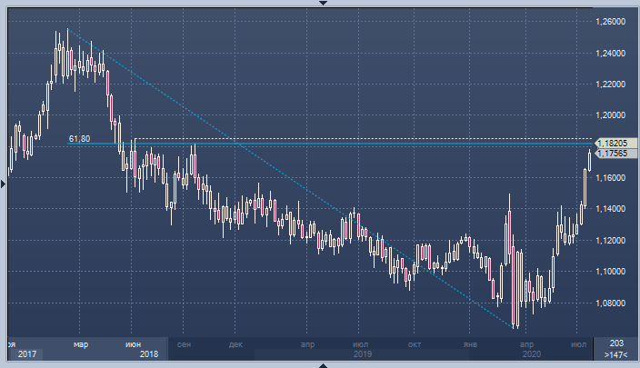
Task: Click the 1,08000 price axis label
Action: pos(609,303)
